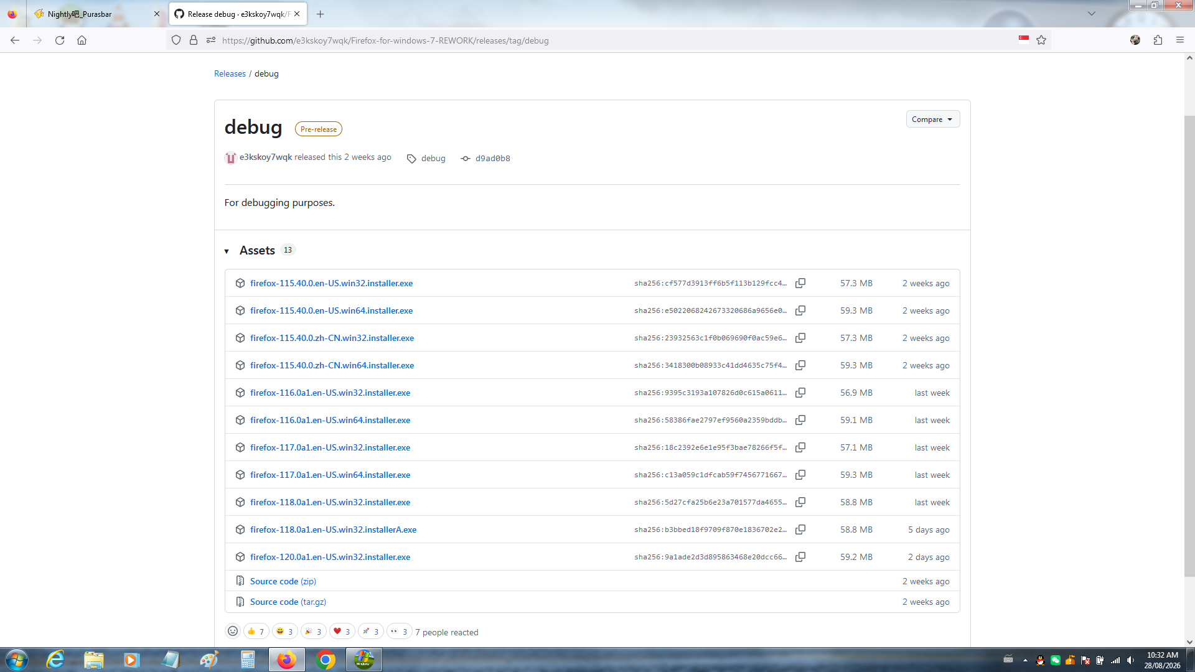Image resolution: width=1195 pixels, height=672 pixels.
Task: Select the Release debug tab
Action: [238, 14]
